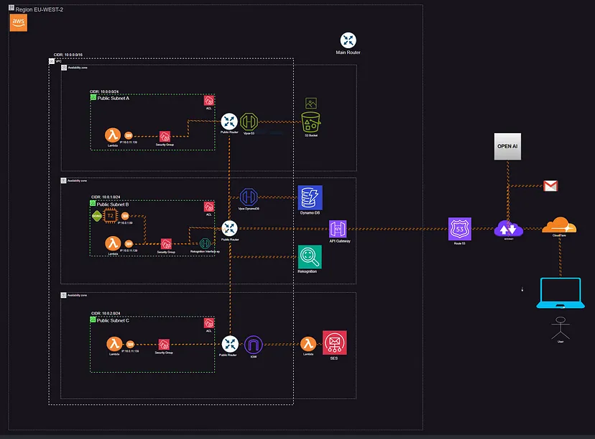595x439 pixels.
Task: Select the network interface icon beside Subnet B Lambda
Action: [x=129, y=244]
